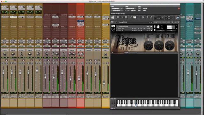
Task: Click the crossed drumsticks instrument icon
Action: coord(113,30)
